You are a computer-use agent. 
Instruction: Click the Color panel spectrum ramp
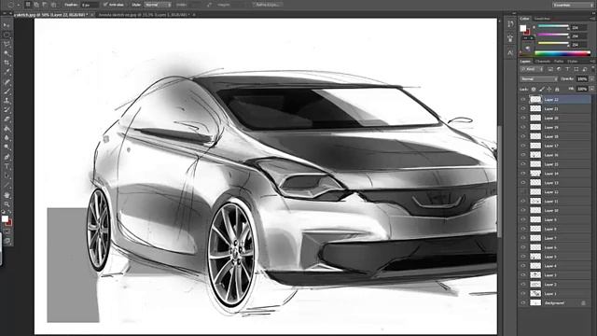(x=562, y=53)
